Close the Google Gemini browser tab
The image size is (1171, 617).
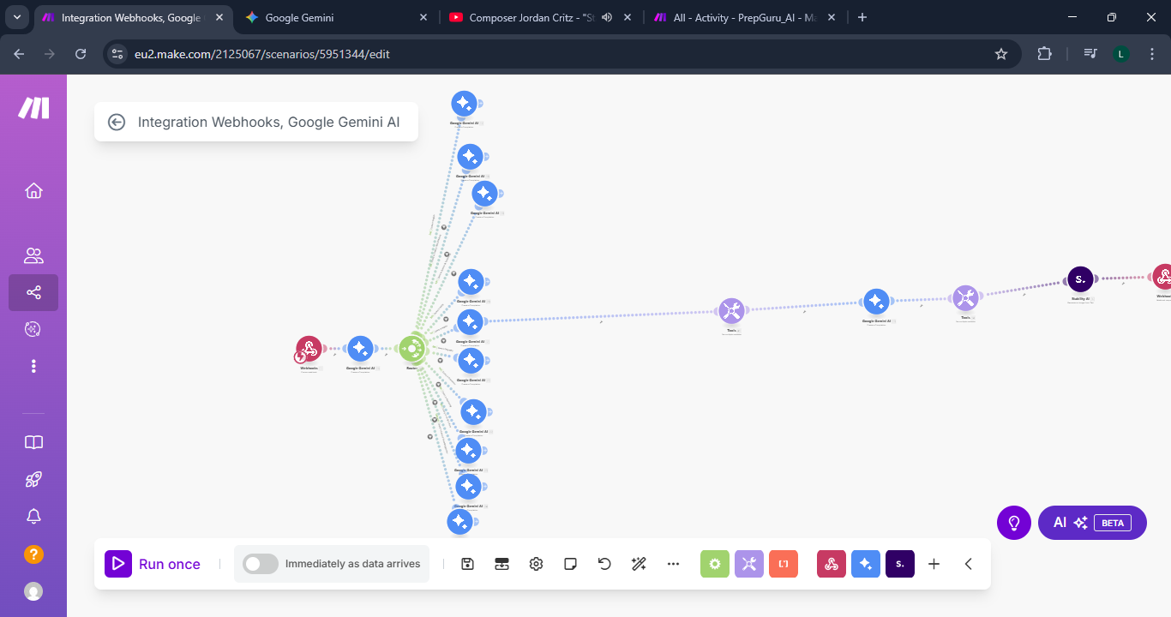tap(423, 17)
